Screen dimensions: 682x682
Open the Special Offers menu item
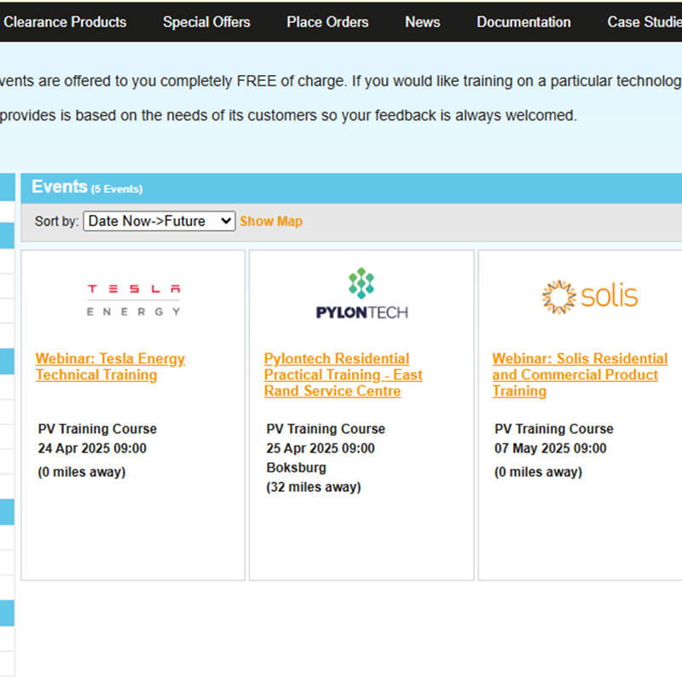(206, 22)
